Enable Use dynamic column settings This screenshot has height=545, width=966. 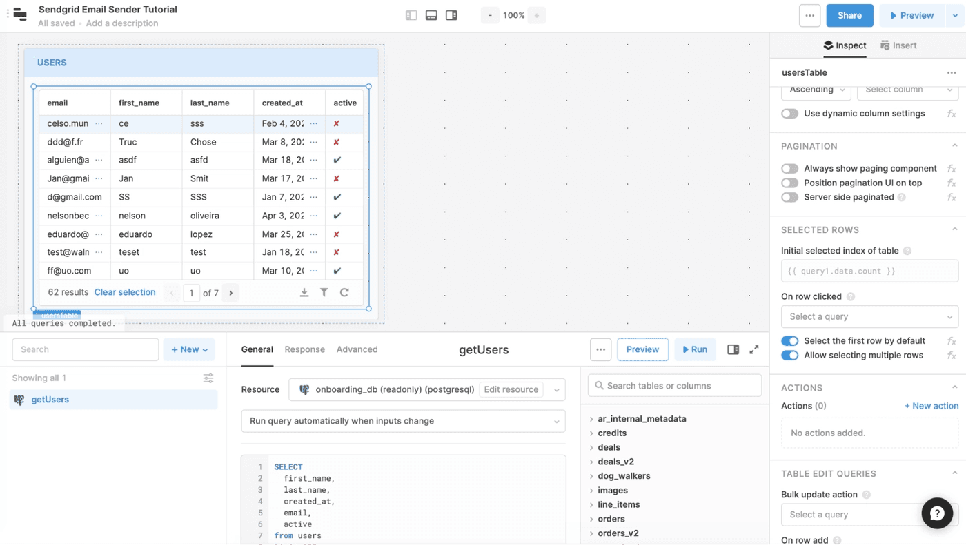pos(790,114)
